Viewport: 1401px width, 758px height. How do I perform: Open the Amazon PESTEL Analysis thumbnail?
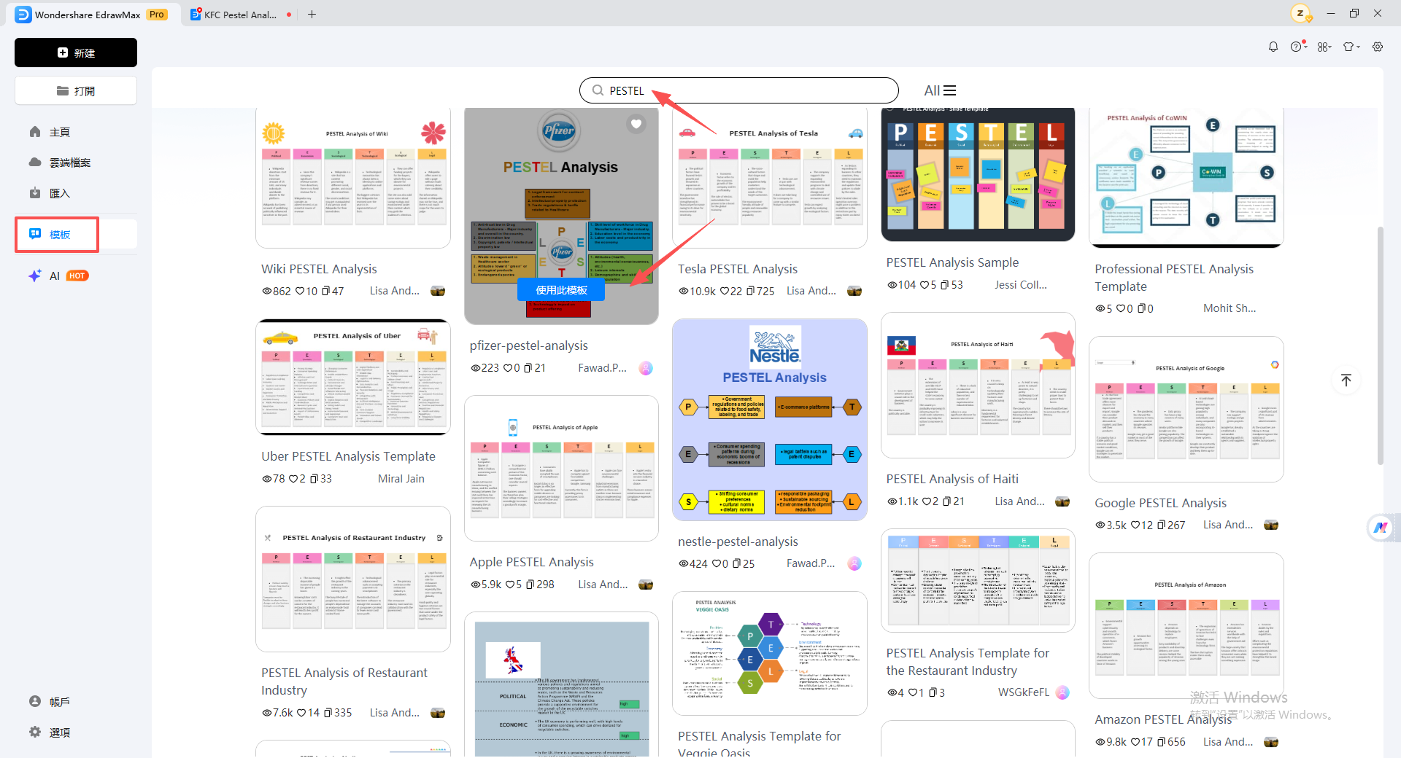pyautogui.click(x=1186, y=625)
